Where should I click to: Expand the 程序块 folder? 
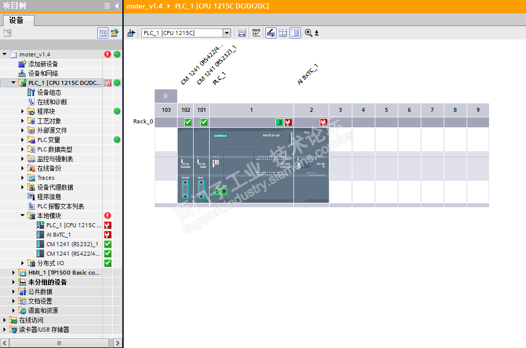pos(22,111)
